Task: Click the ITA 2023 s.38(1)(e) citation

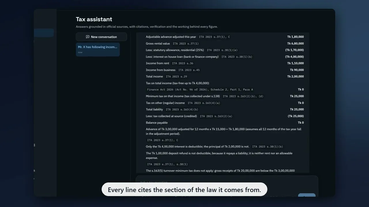Action: point(222,50)
